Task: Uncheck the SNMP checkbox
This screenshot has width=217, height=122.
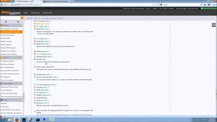Action: (x=35, y=44)
